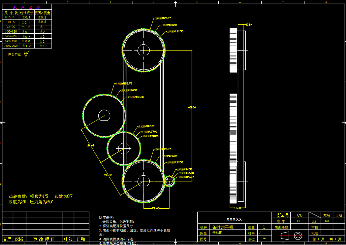Click the 更改项目 revision table label
The image size is (346, 245).
pos(44,239)
